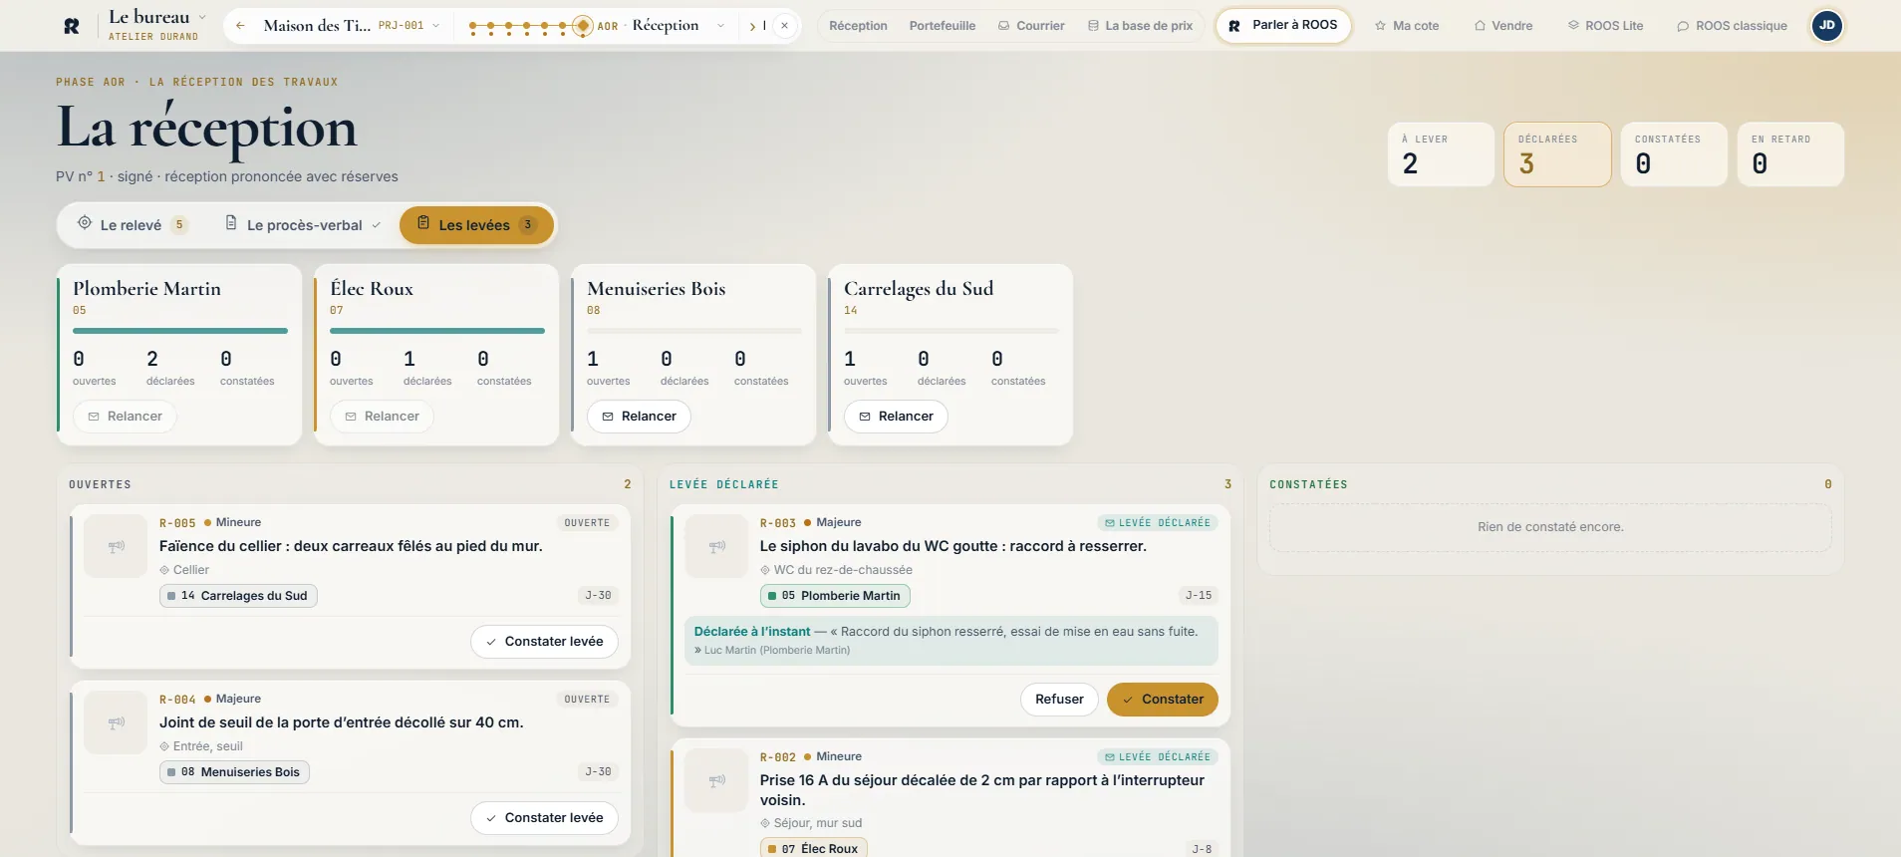This screenshot has width=1901, height=857.
Task: Constater levée for R-005 faïence reserve
Action: point(544,642)
